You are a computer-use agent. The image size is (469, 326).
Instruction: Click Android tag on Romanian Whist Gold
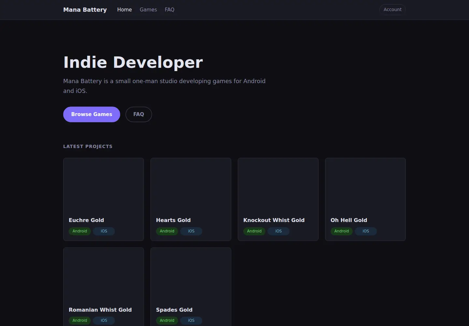pos(80,320)
